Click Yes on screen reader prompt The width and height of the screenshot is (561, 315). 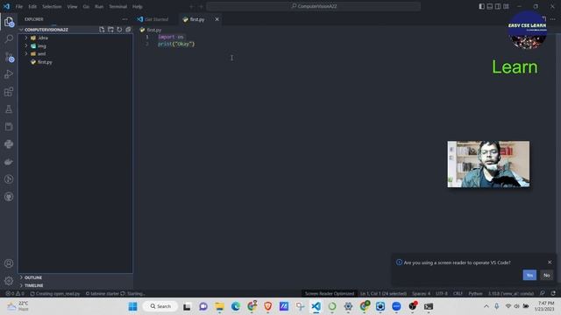pos(529,275)
